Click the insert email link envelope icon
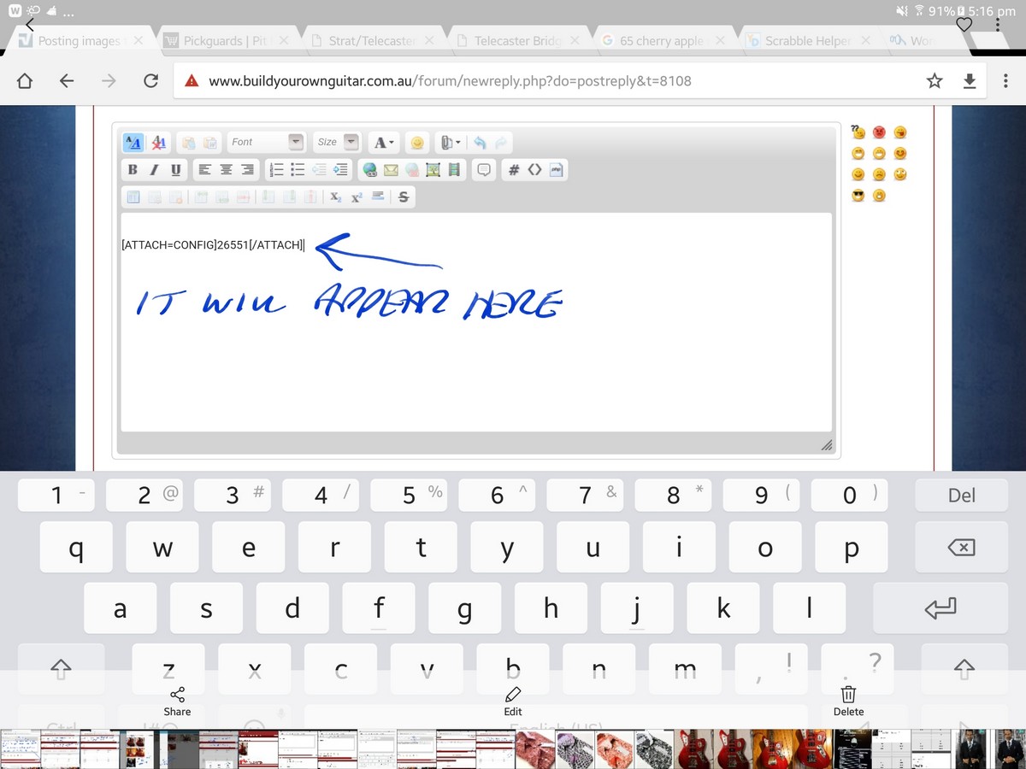 pyautogui.click(x=391, y=170)
